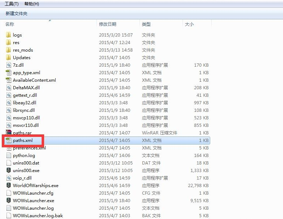Click the 1,333 KB size value
Viewport: 283px width, 219px height.
pos(200,171)
